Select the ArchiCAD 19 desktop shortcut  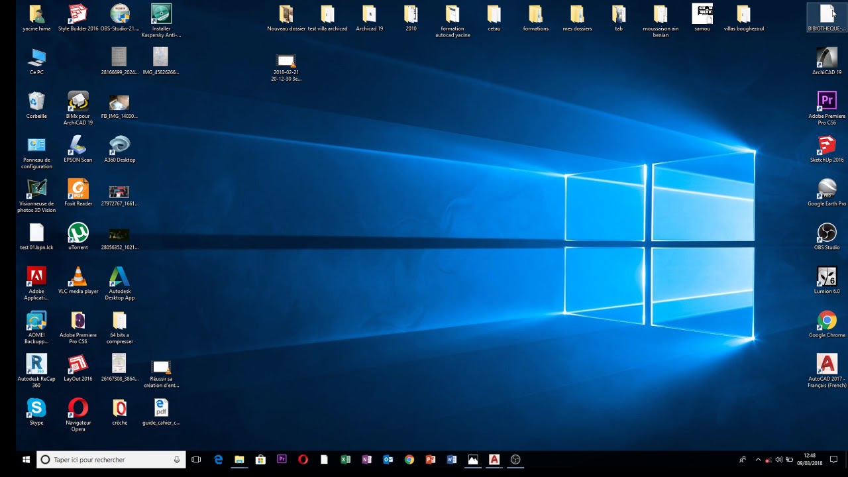[x=827, y=62]
